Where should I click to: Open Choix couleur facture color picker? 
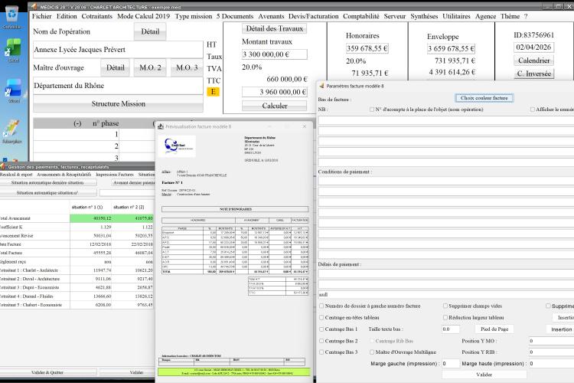point(484,98)
